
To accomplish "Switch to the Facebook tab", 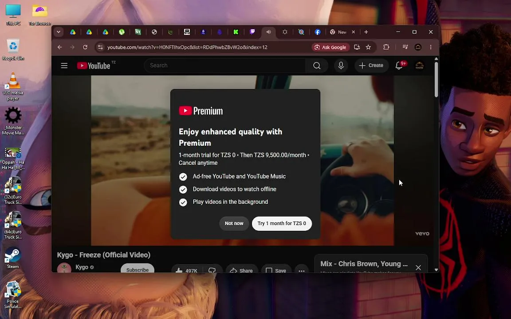I will (x=318, y=32).
